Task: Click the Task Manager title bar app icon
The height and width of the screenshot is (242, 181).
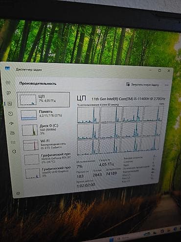Action: [7, 68]
